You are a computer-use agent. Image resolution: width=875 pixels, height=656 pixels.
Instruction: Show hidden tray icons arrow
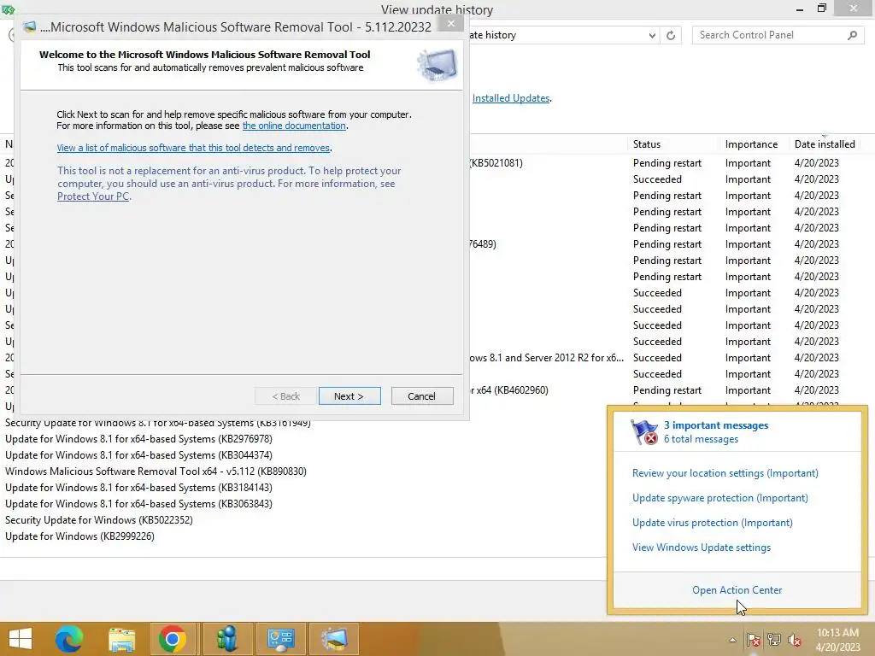pyautogui.click(x=732, y=640)
